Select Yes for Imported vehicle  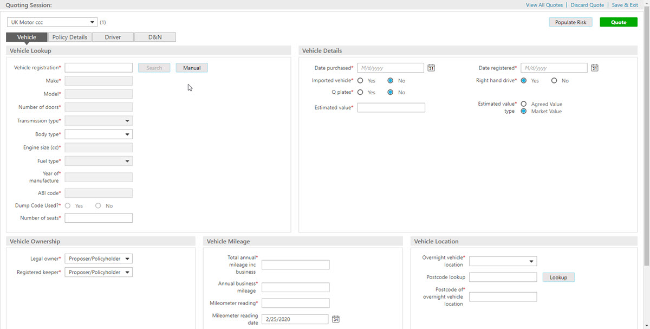(x=360, y=81)
